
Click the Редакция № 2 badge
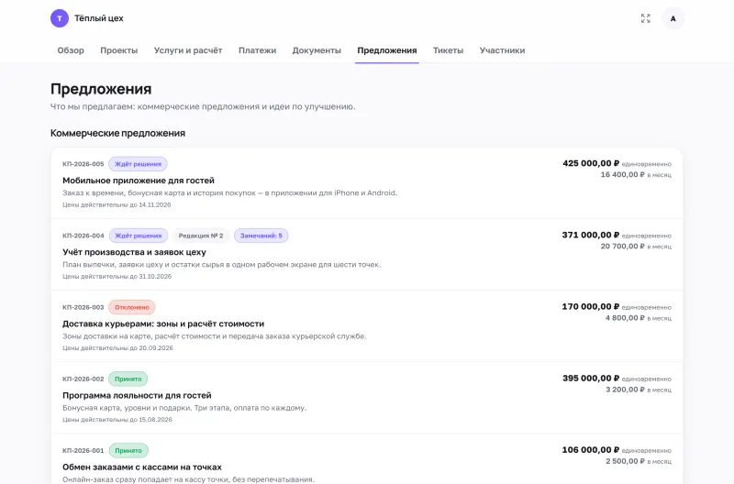[x=201, y=236]
